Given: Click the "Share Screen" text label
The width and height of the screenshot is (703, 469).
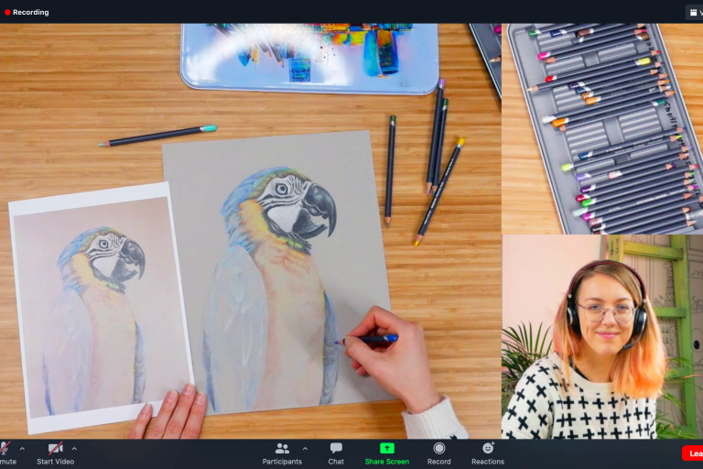Looking at the screenshot, I should pyautogui.click(x=387, y=462).
